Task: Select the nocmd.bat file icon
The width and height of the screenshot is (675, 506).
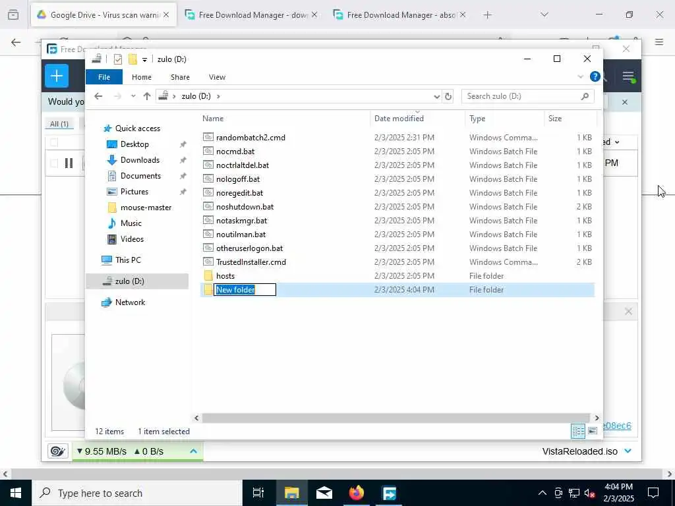Action: click(x=208, y=151)
